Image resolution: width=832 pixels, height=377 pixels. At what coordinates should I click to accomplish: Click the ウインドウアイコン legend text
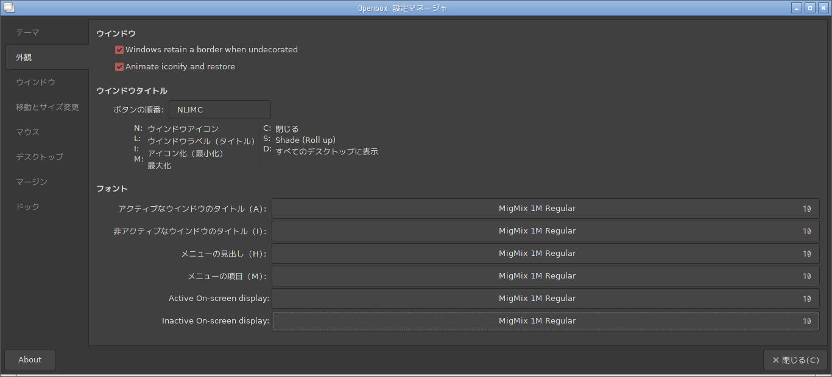[183, 129]
